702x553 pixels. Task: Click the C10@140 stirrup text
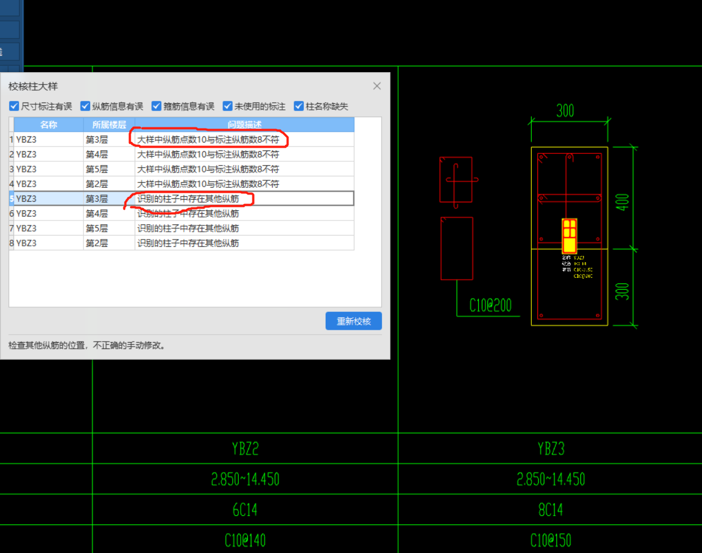pos(245,540)
